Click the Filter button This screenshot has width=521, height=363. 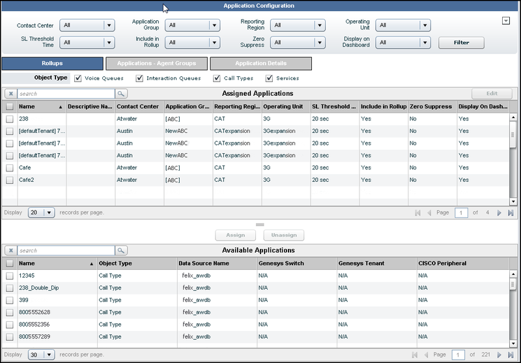[x=461, y=42]
